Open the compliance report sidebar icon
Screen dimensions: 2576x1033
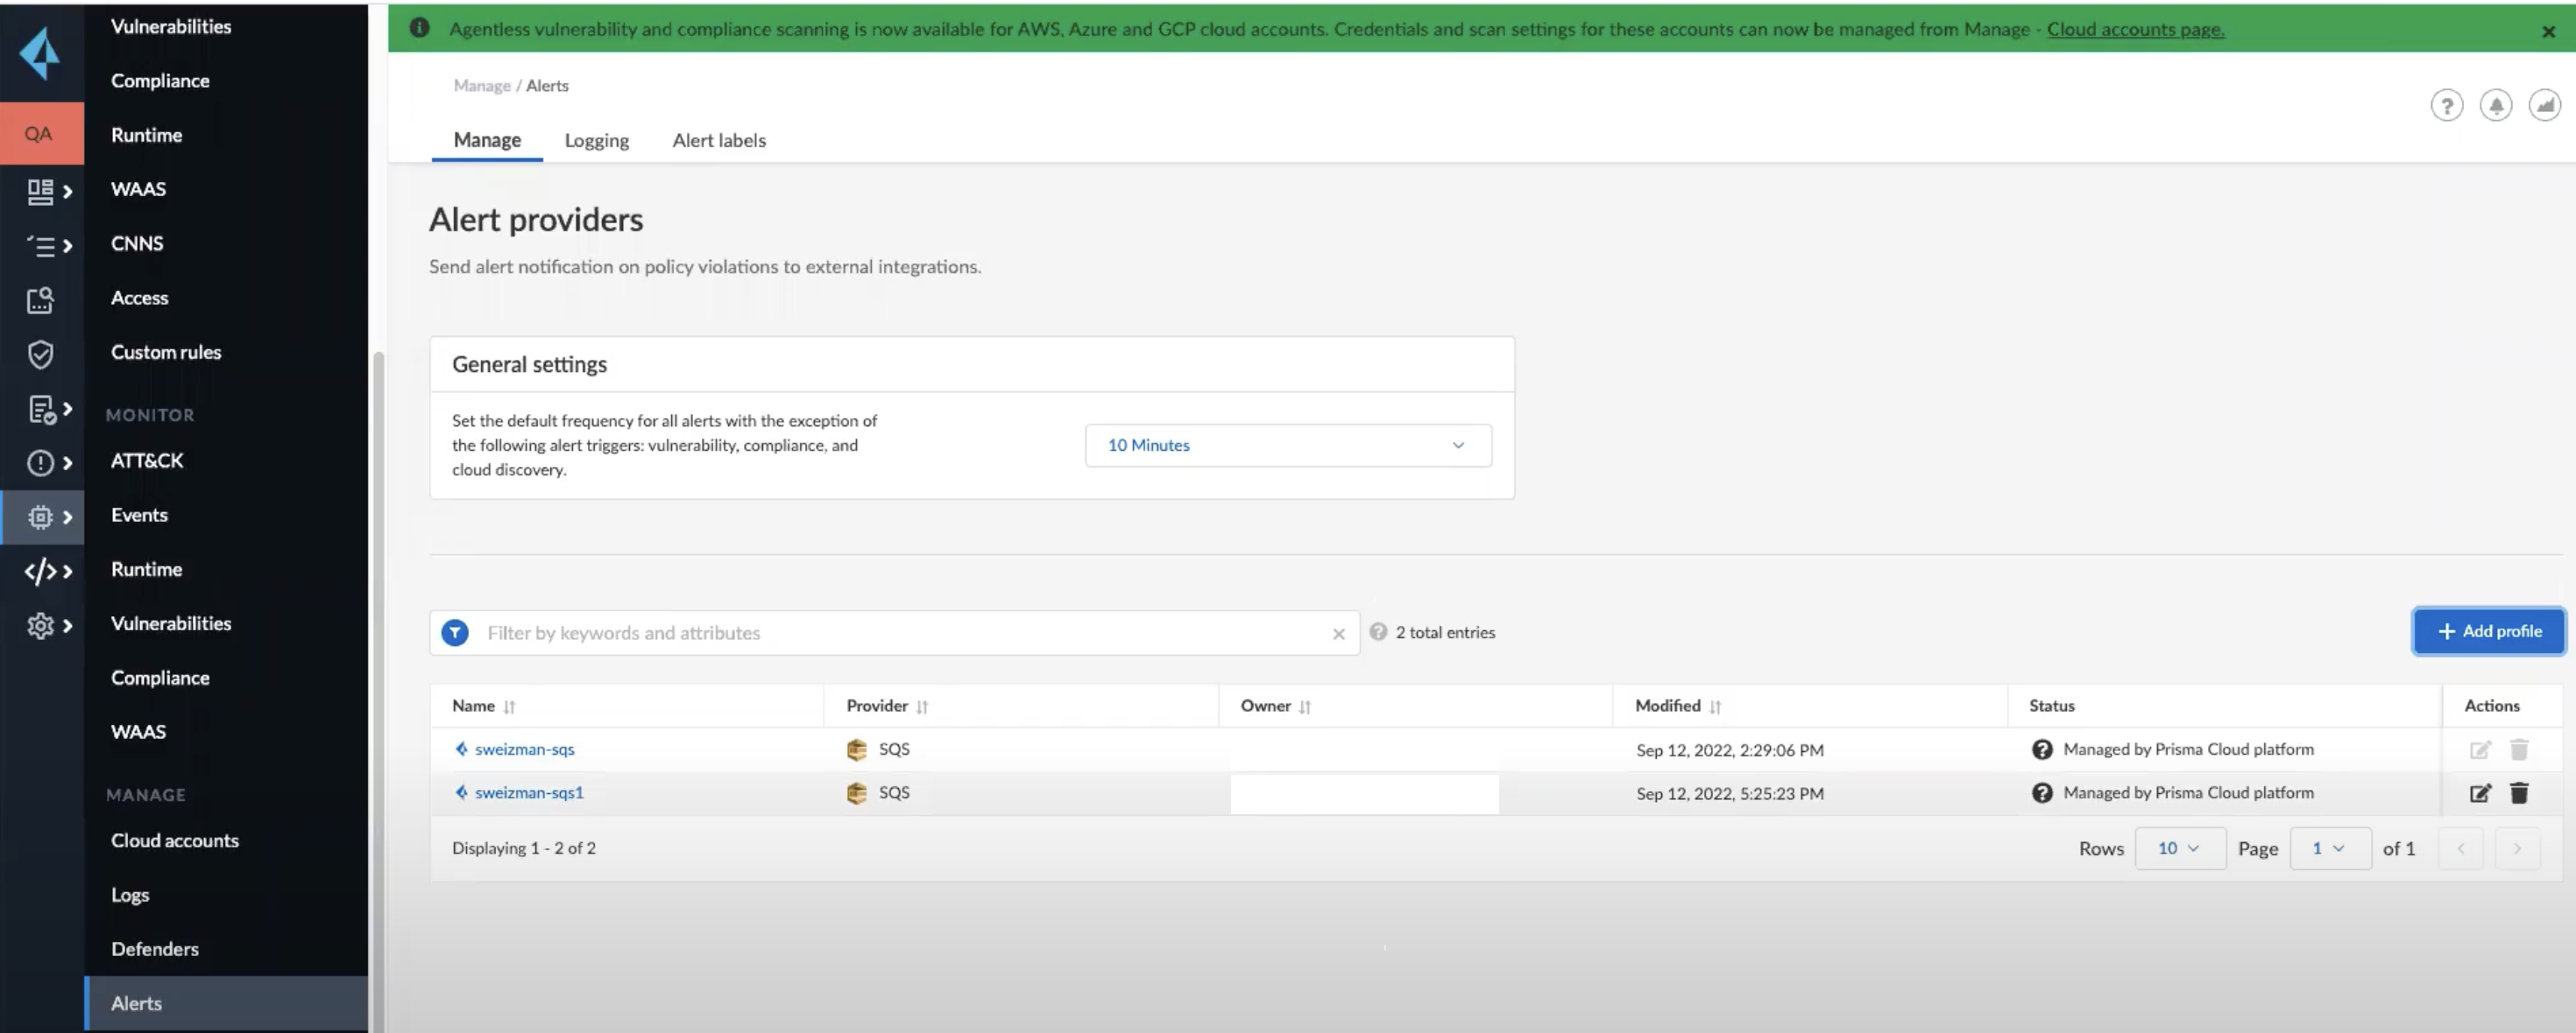coord(40,409)
